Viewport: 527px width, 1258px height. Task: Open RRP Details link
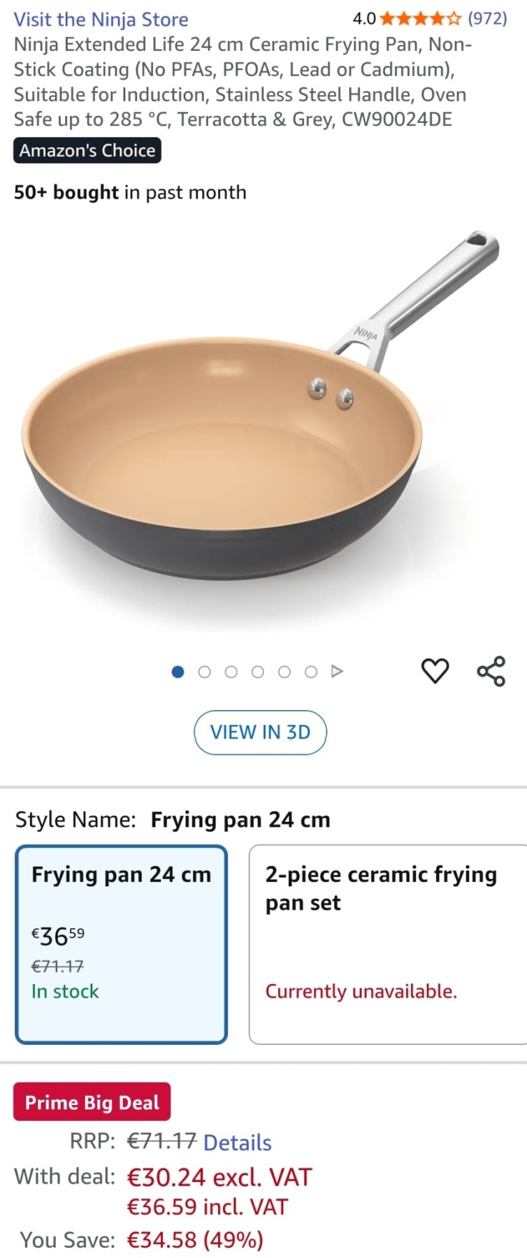point(237,1143)
